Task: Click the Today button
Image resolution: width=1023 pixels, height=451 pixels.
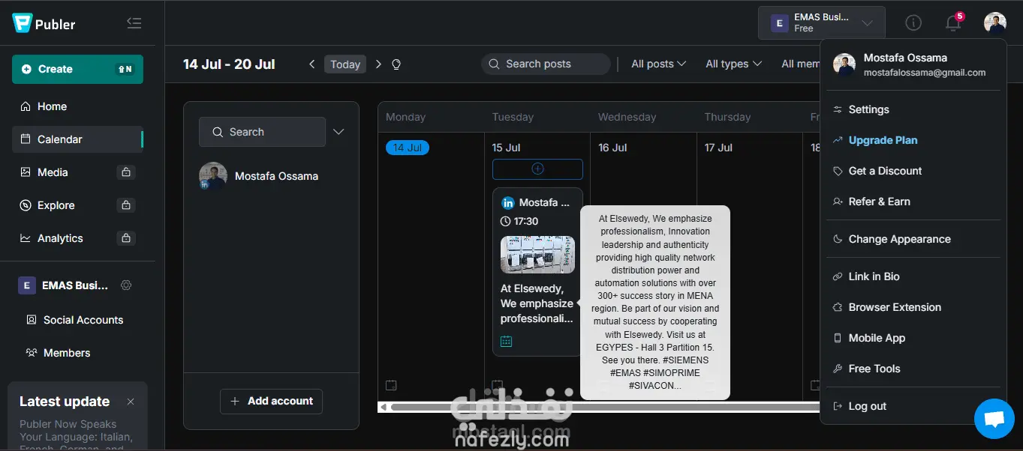Action: click(345, 64)
